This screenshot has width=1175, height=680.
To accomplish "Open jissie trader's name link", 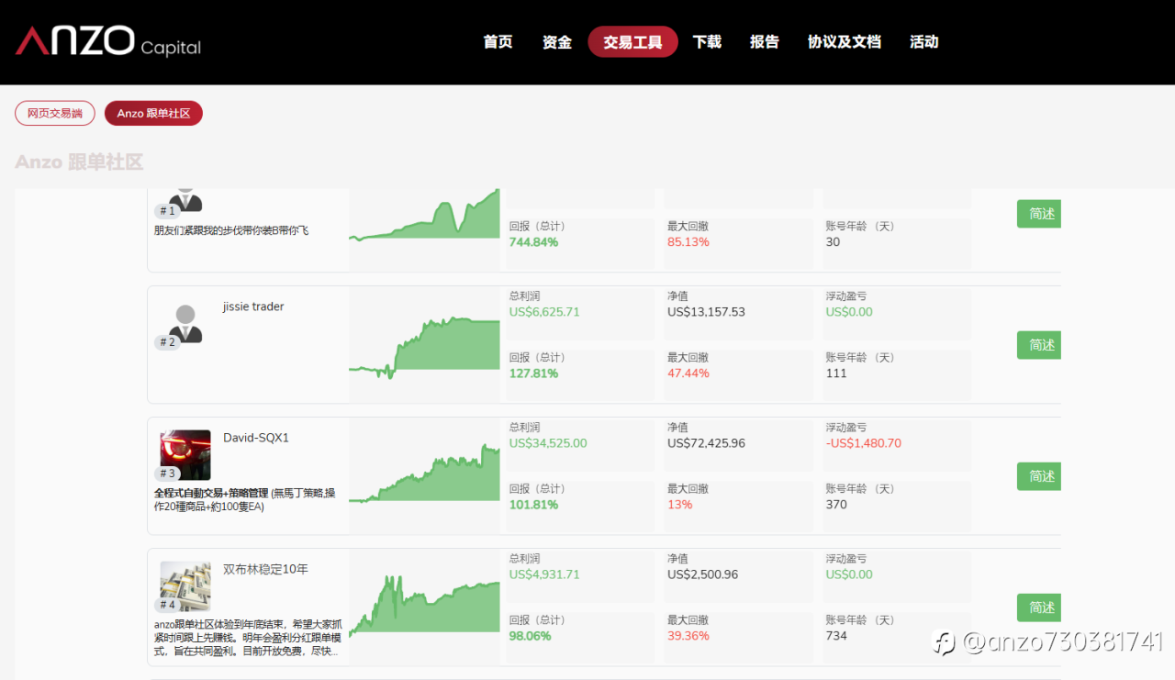I will [x=253, y=307].
